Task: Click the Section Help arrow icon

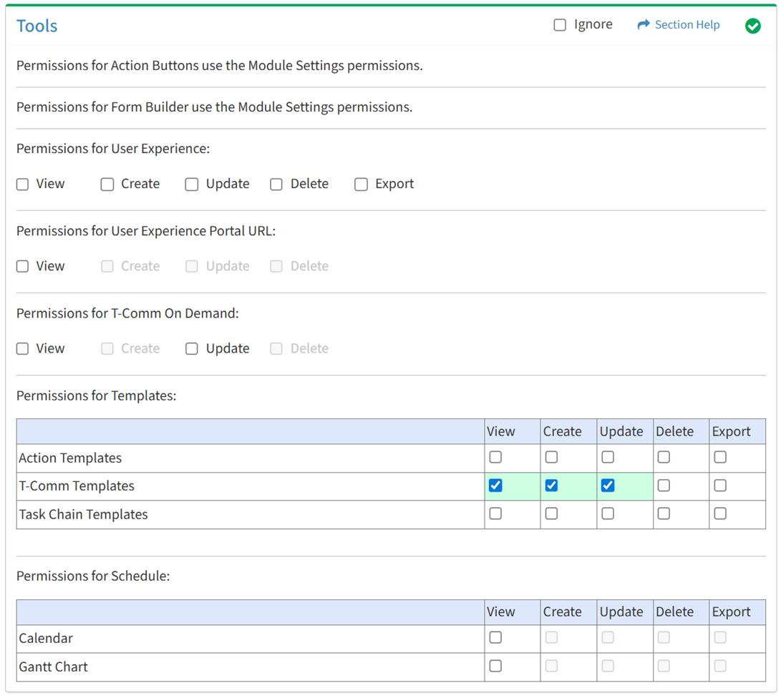Action: (643, 25)
